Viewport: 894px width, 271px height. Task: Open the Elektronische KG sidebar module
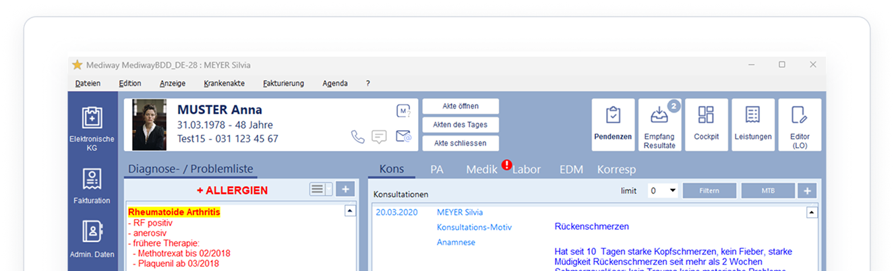[92, 127]
